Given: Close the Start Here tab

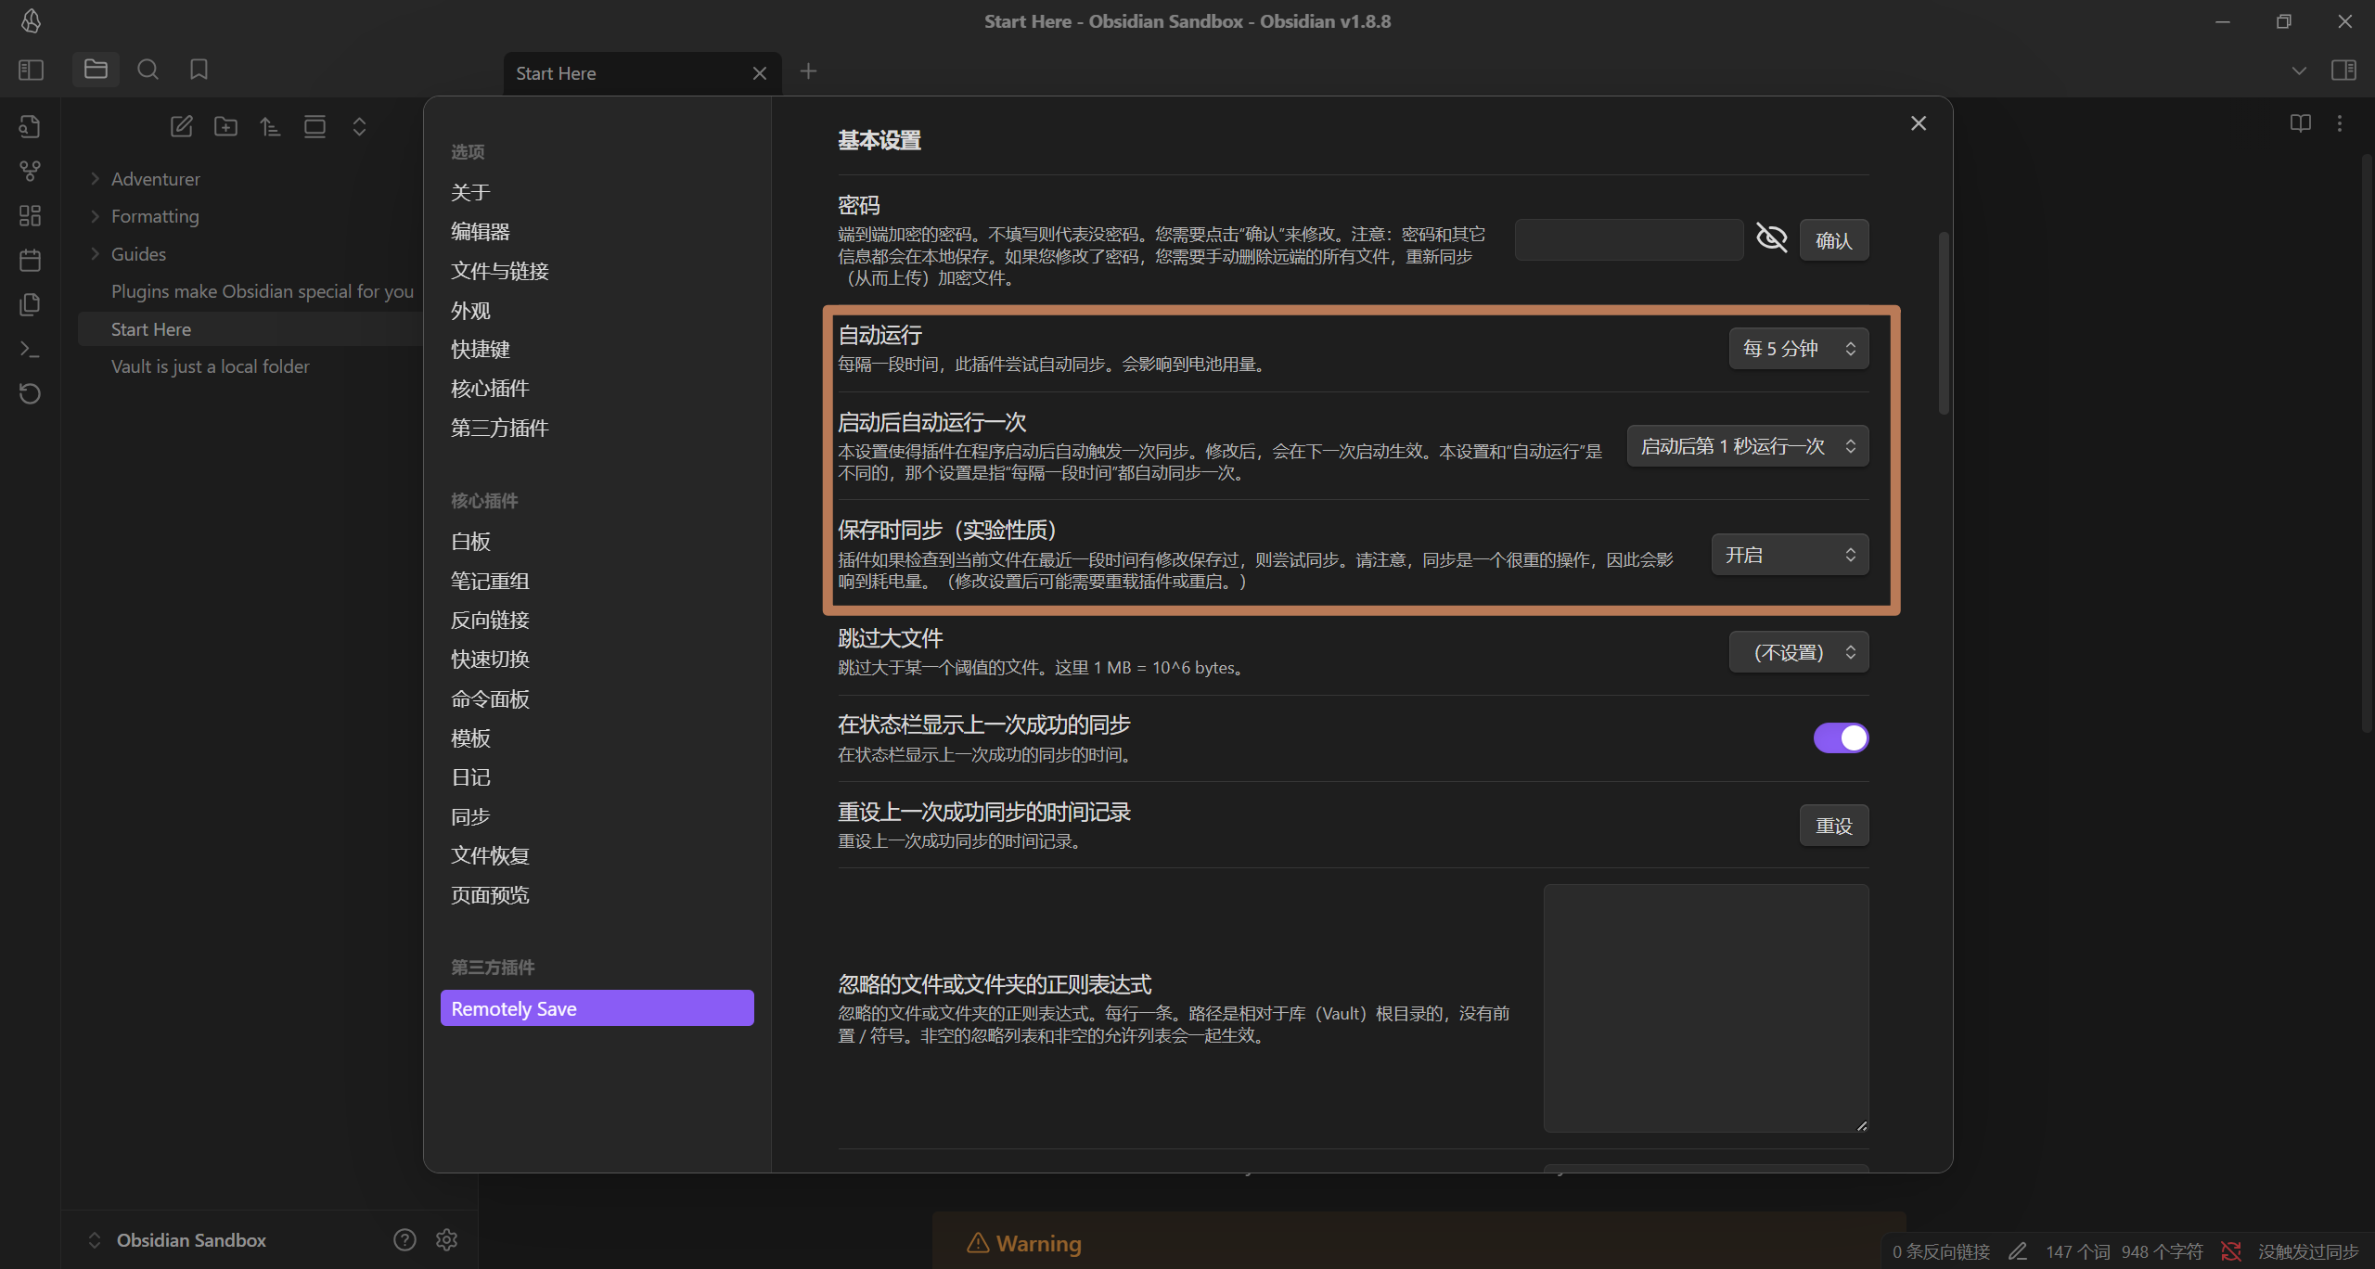Looking at the screenshot, I should tap(759, 73).
